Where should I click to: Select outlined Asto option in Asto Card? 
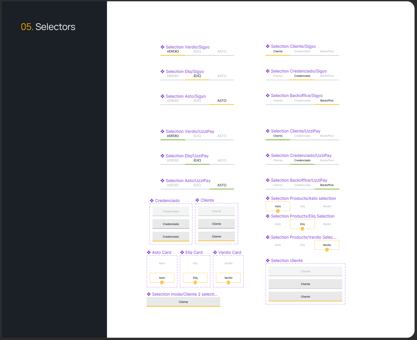(x=162, y=278)
